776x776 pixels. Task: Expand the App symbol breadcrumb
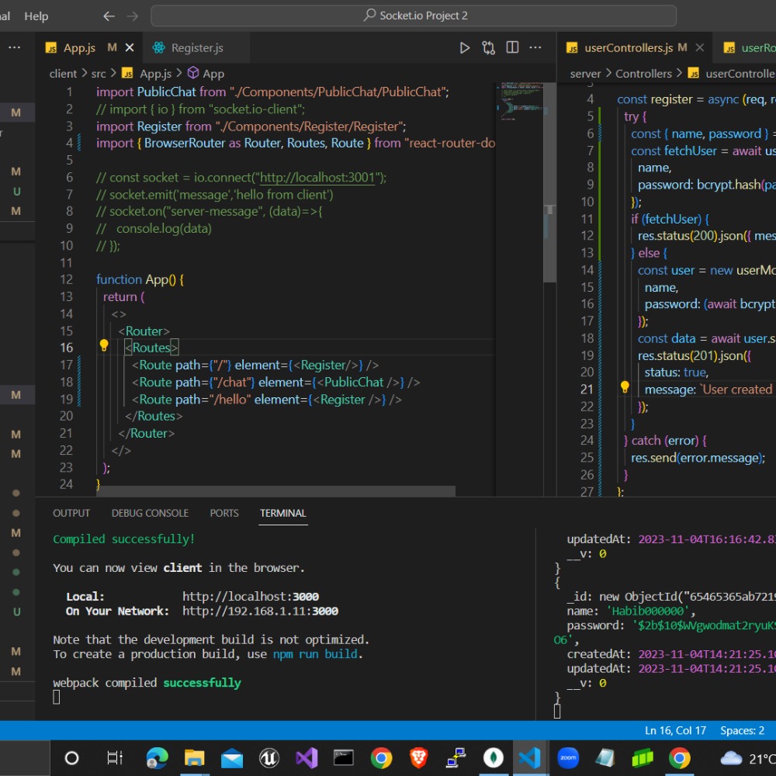(213, 74)
